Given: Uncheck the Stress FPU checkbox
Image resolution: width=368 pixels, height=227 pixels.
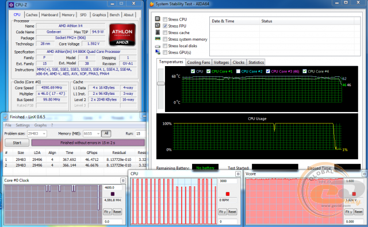Looking at the screenshot, I should 165,26.
